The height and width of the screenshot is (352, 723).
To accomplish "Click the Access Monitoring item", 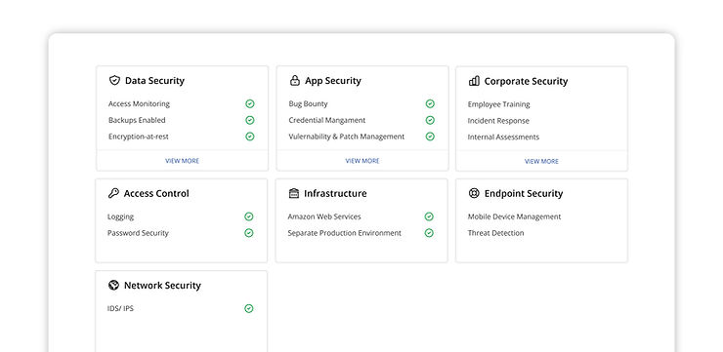I will (x=139, y=104).
